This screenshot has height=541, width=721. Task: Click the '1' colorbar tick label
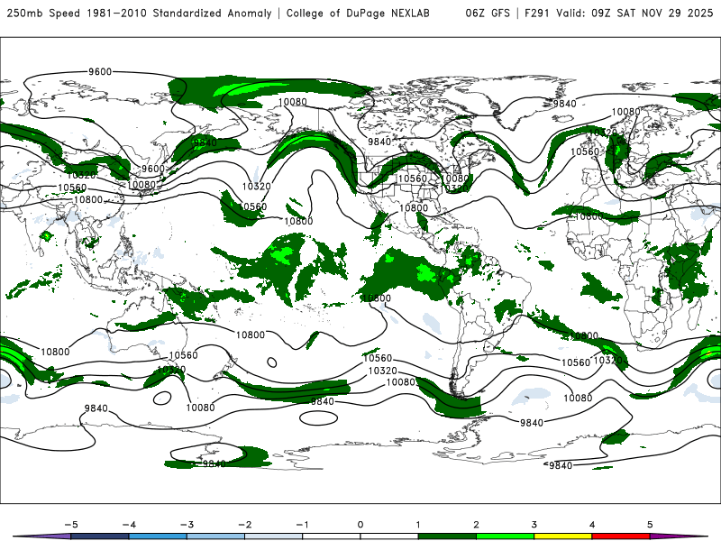point(418,525)
